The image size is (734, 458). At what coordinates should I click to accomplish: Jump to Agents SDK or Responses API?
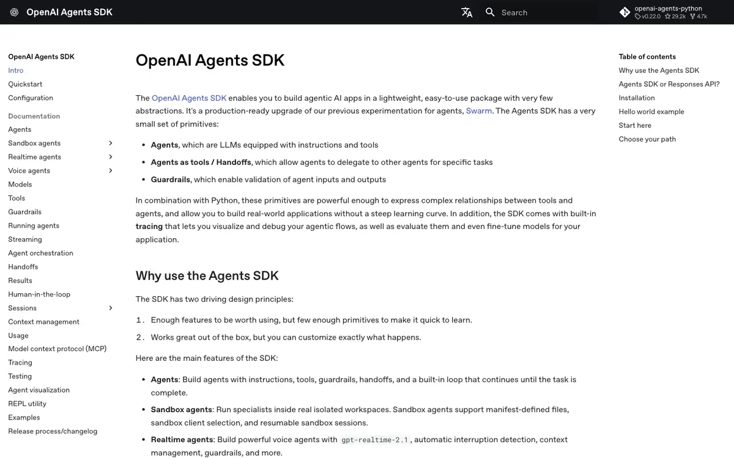click(x=669, y=84)
